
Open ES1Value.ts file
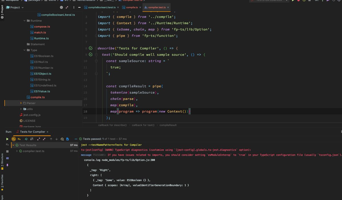pyautogui.click(x=40, y=91)
